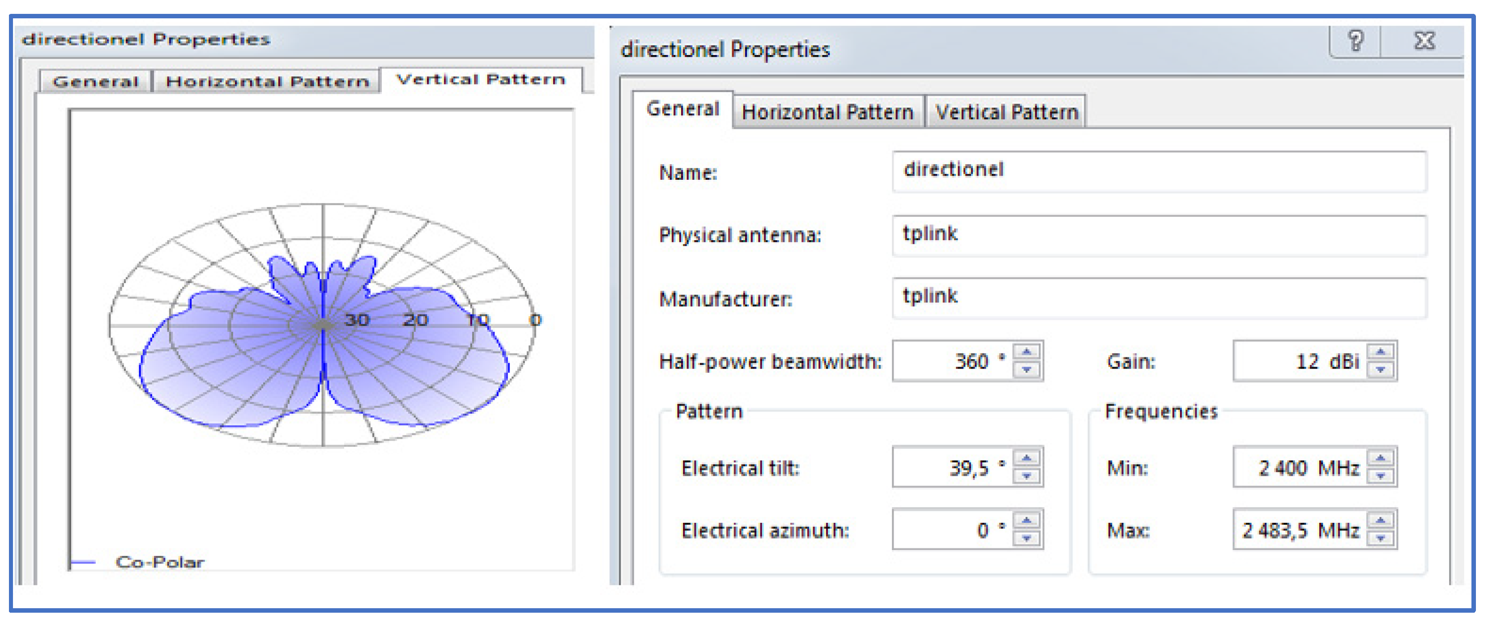Decrease Max frequency with down arrow

1381,538
